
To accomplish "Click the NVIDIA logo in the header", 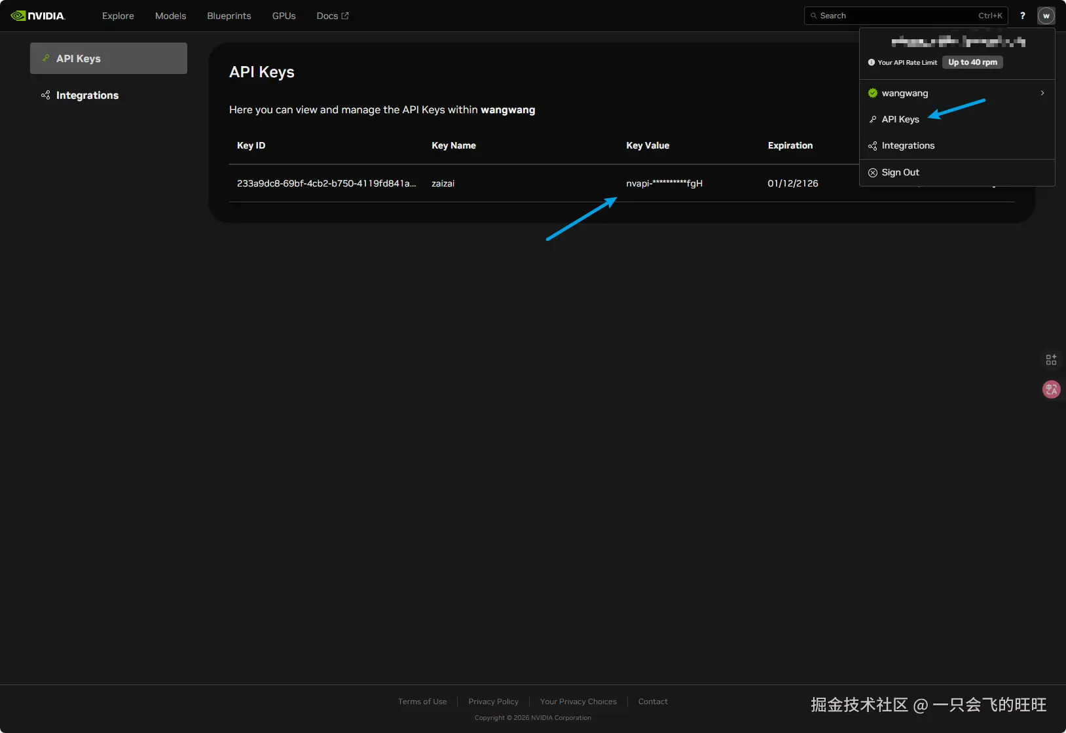I will [38, 16].
